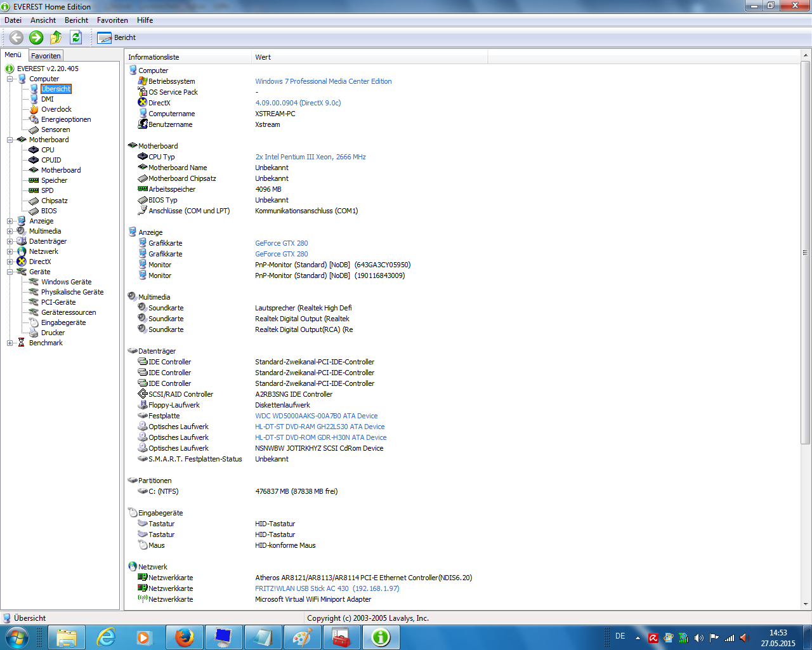This screenshot has height=650, width=812.
Task: Open the HL-DT-ST DVD-ROM GDR-H30N link
Action: 321,437
